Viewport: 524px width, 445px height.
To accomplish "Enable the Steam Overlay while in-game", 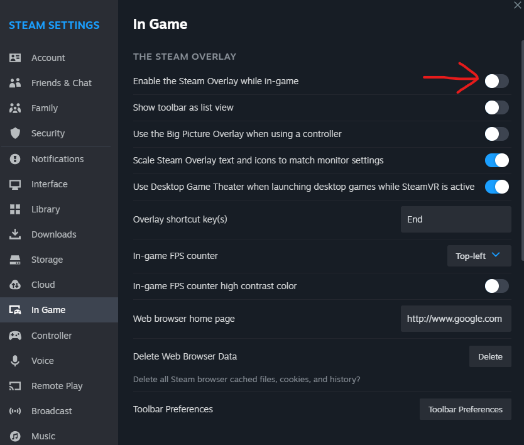I will point(496,81).
